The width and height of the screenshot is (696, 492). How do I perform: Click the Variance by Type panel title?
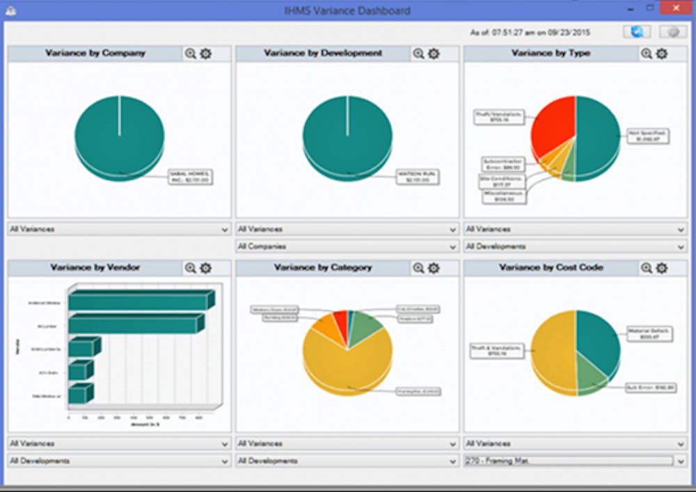coord(551,54)
